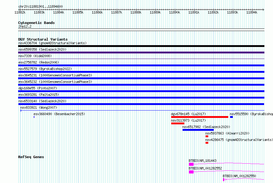Screen dimensions: 273x183
Task: Open esv3693281 (Palta2015) variant label
Action: point(39,95)
